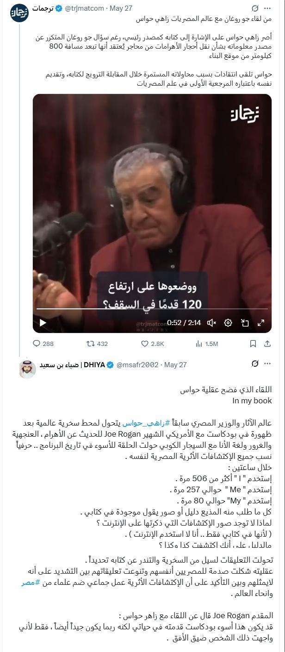Viewport: 285px width, 652px height.
Task: Open the @msafr2002 profile handle
Action: point(138,365)
